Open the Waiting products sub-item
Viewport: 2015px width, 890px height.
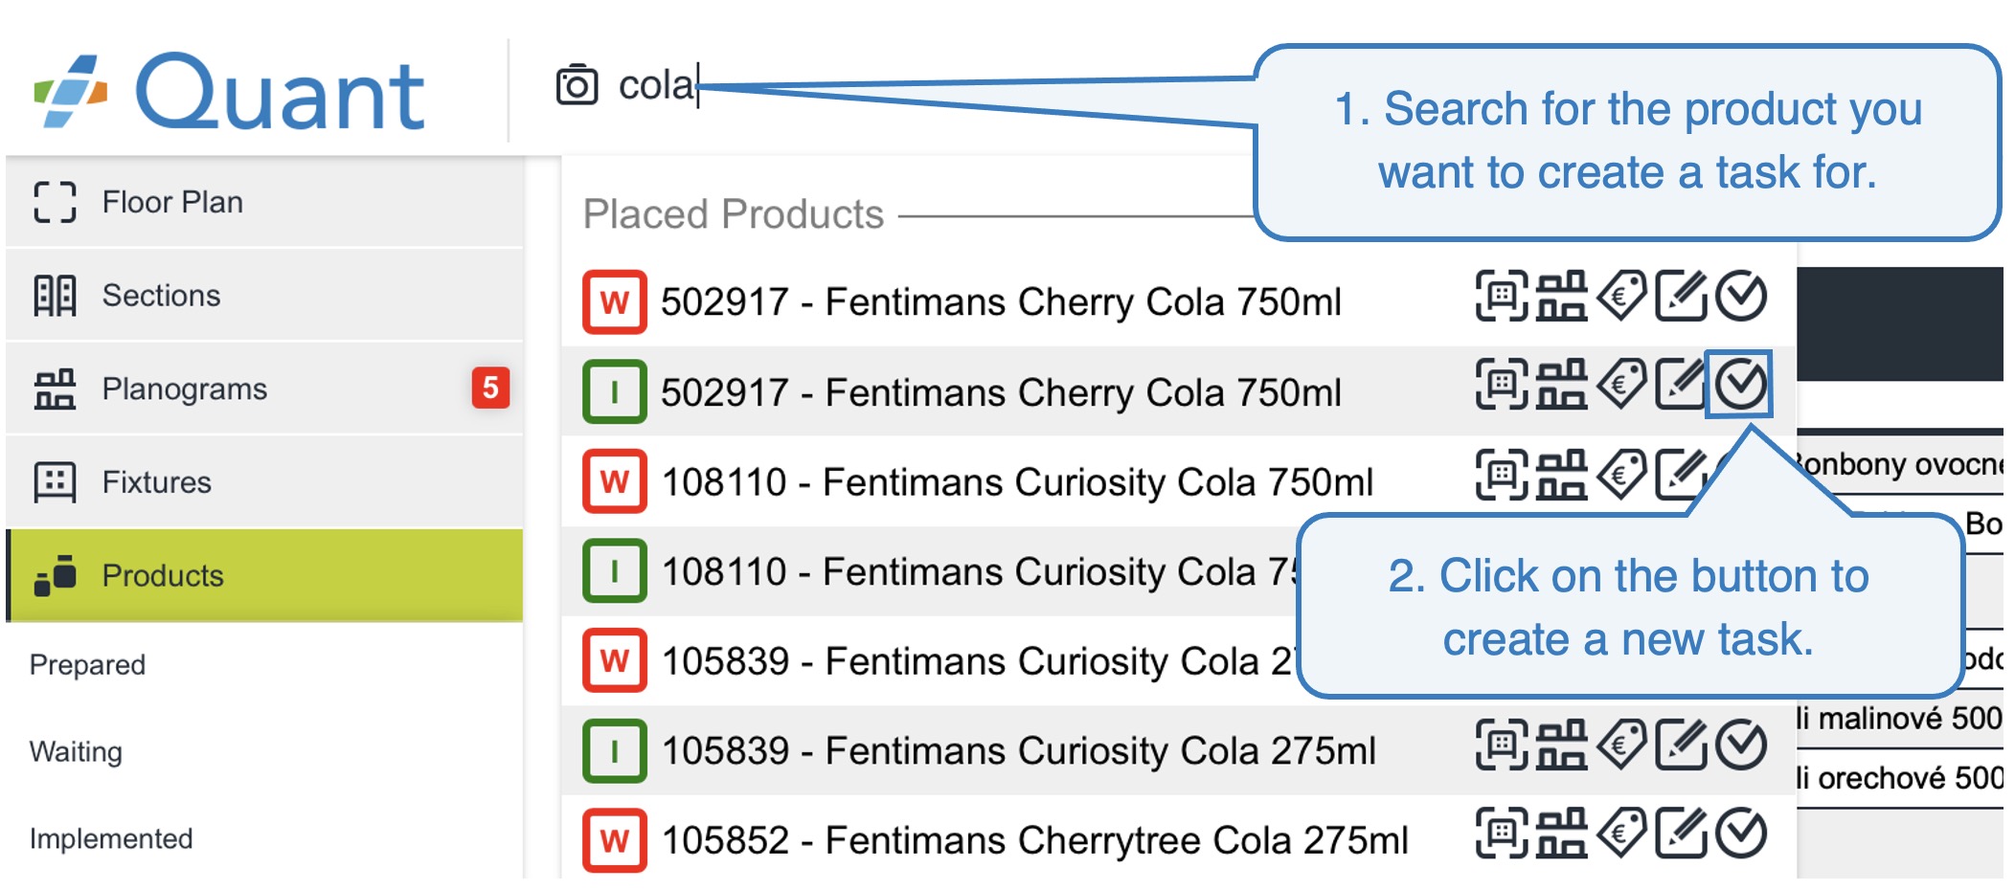click(x=76, y=751)
